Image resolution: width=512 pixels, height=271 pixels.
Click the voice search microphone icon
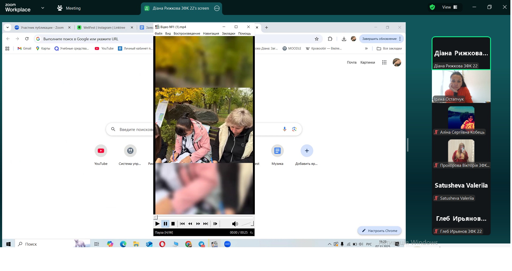click(284, 129)
